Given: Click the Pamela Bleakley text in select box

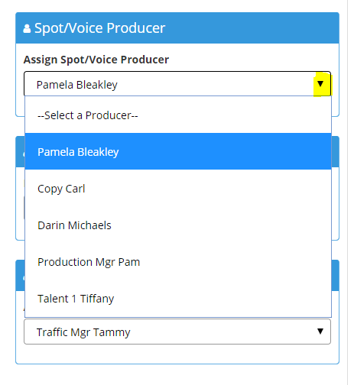Looking at the screenshot, I should [x=77, y=85].
